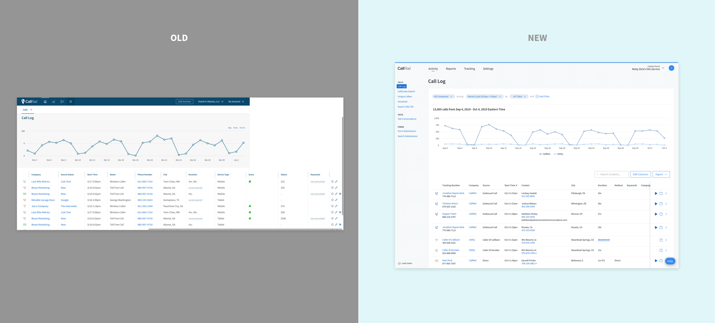Click the settings gear in old navbar
The width and height of the screenshot is (715, 323).
pyautogui.click(x=71, y=102)
